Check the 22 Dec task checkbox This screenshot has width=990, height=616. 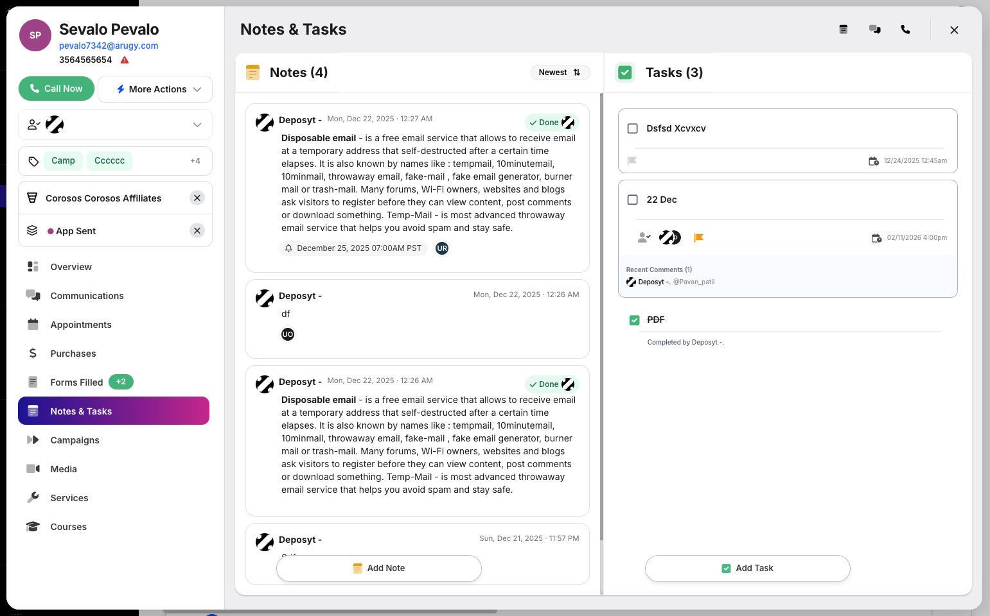click(x=633, y=200)
